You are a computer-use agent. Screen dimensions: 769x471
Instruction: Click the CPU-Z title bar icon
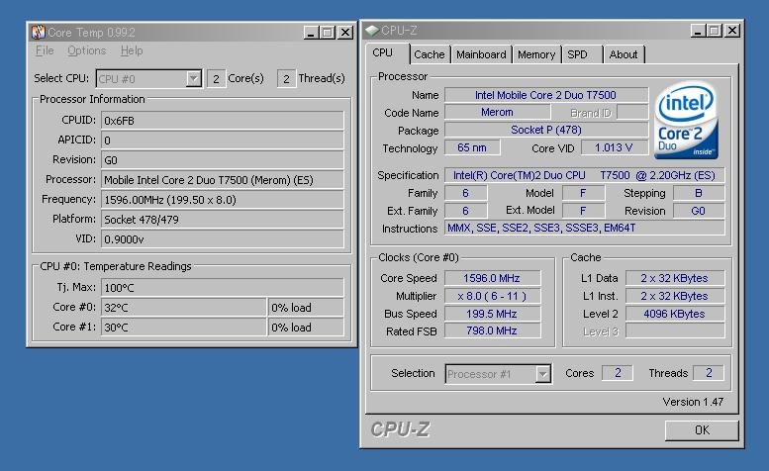pyautogui.click(x=372, y=31)
